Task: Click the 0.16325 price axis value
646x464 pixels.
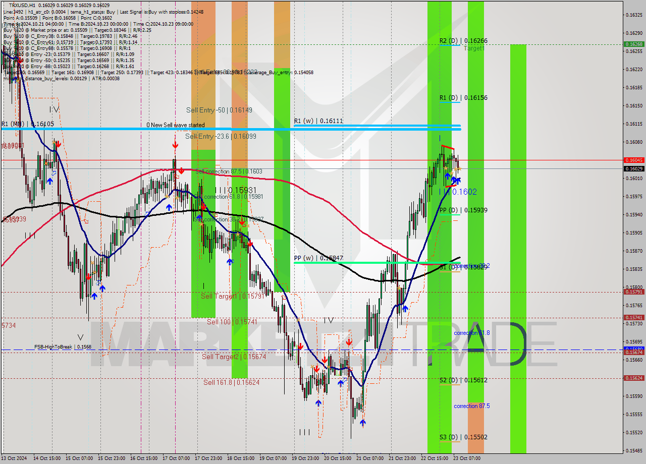Action: click(634, 15)
